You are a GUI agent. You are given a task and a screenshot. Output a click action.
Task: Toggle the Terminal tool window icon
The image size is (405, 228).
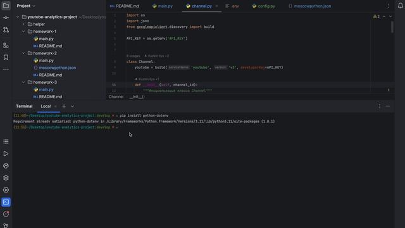(6, 202)
